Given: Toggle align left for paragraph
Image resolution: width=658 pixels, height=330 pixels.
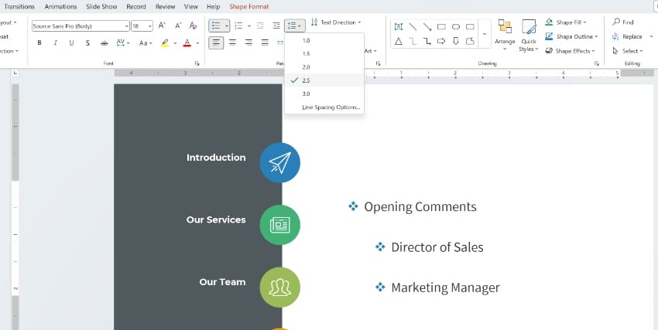Looking at the screenshot, I should pyautogui.click(x=217, y=43).
